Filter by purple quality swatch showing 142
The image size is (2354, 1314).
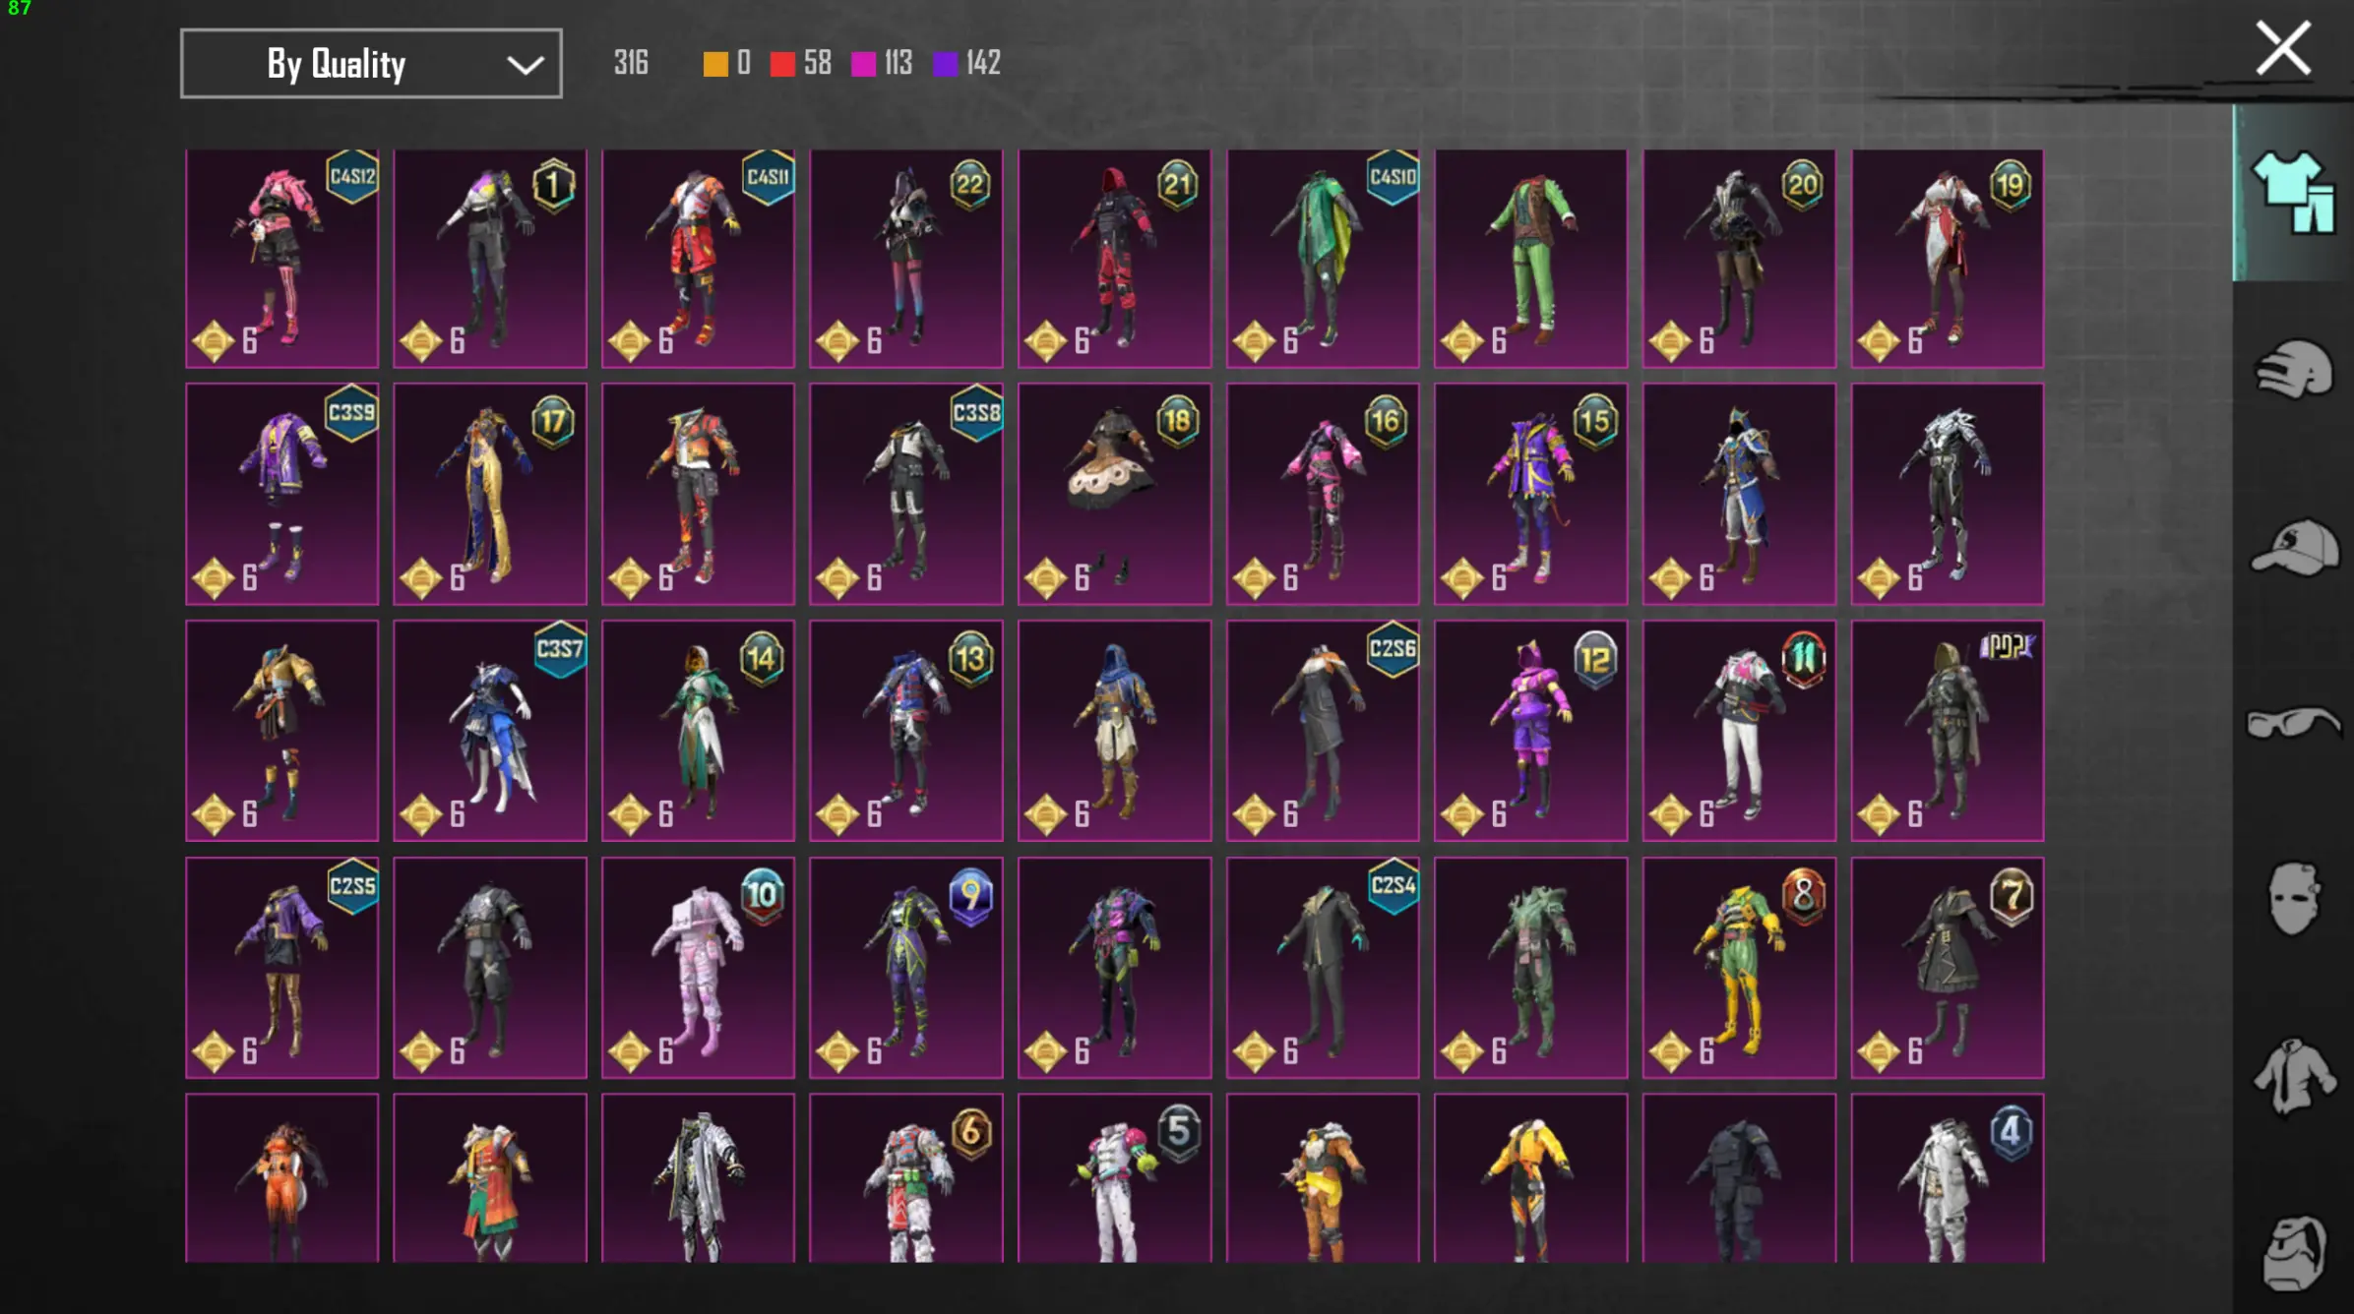(x=945, y=65)
